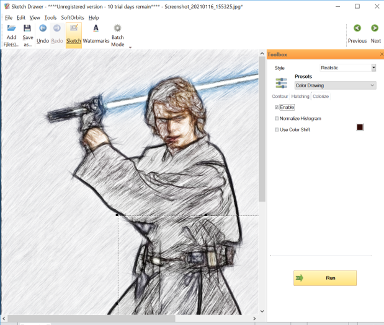
Task: Click the top-left selection handle on image
Action: pyautogui.click(x=117, y=215)
